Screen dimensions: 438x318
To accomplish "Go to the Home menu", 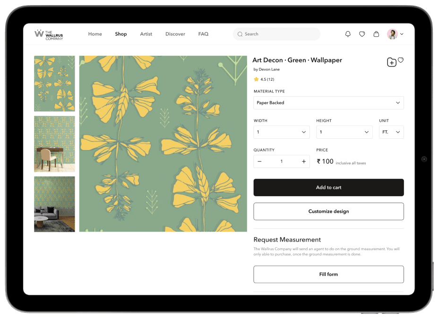I will point(95,34).
